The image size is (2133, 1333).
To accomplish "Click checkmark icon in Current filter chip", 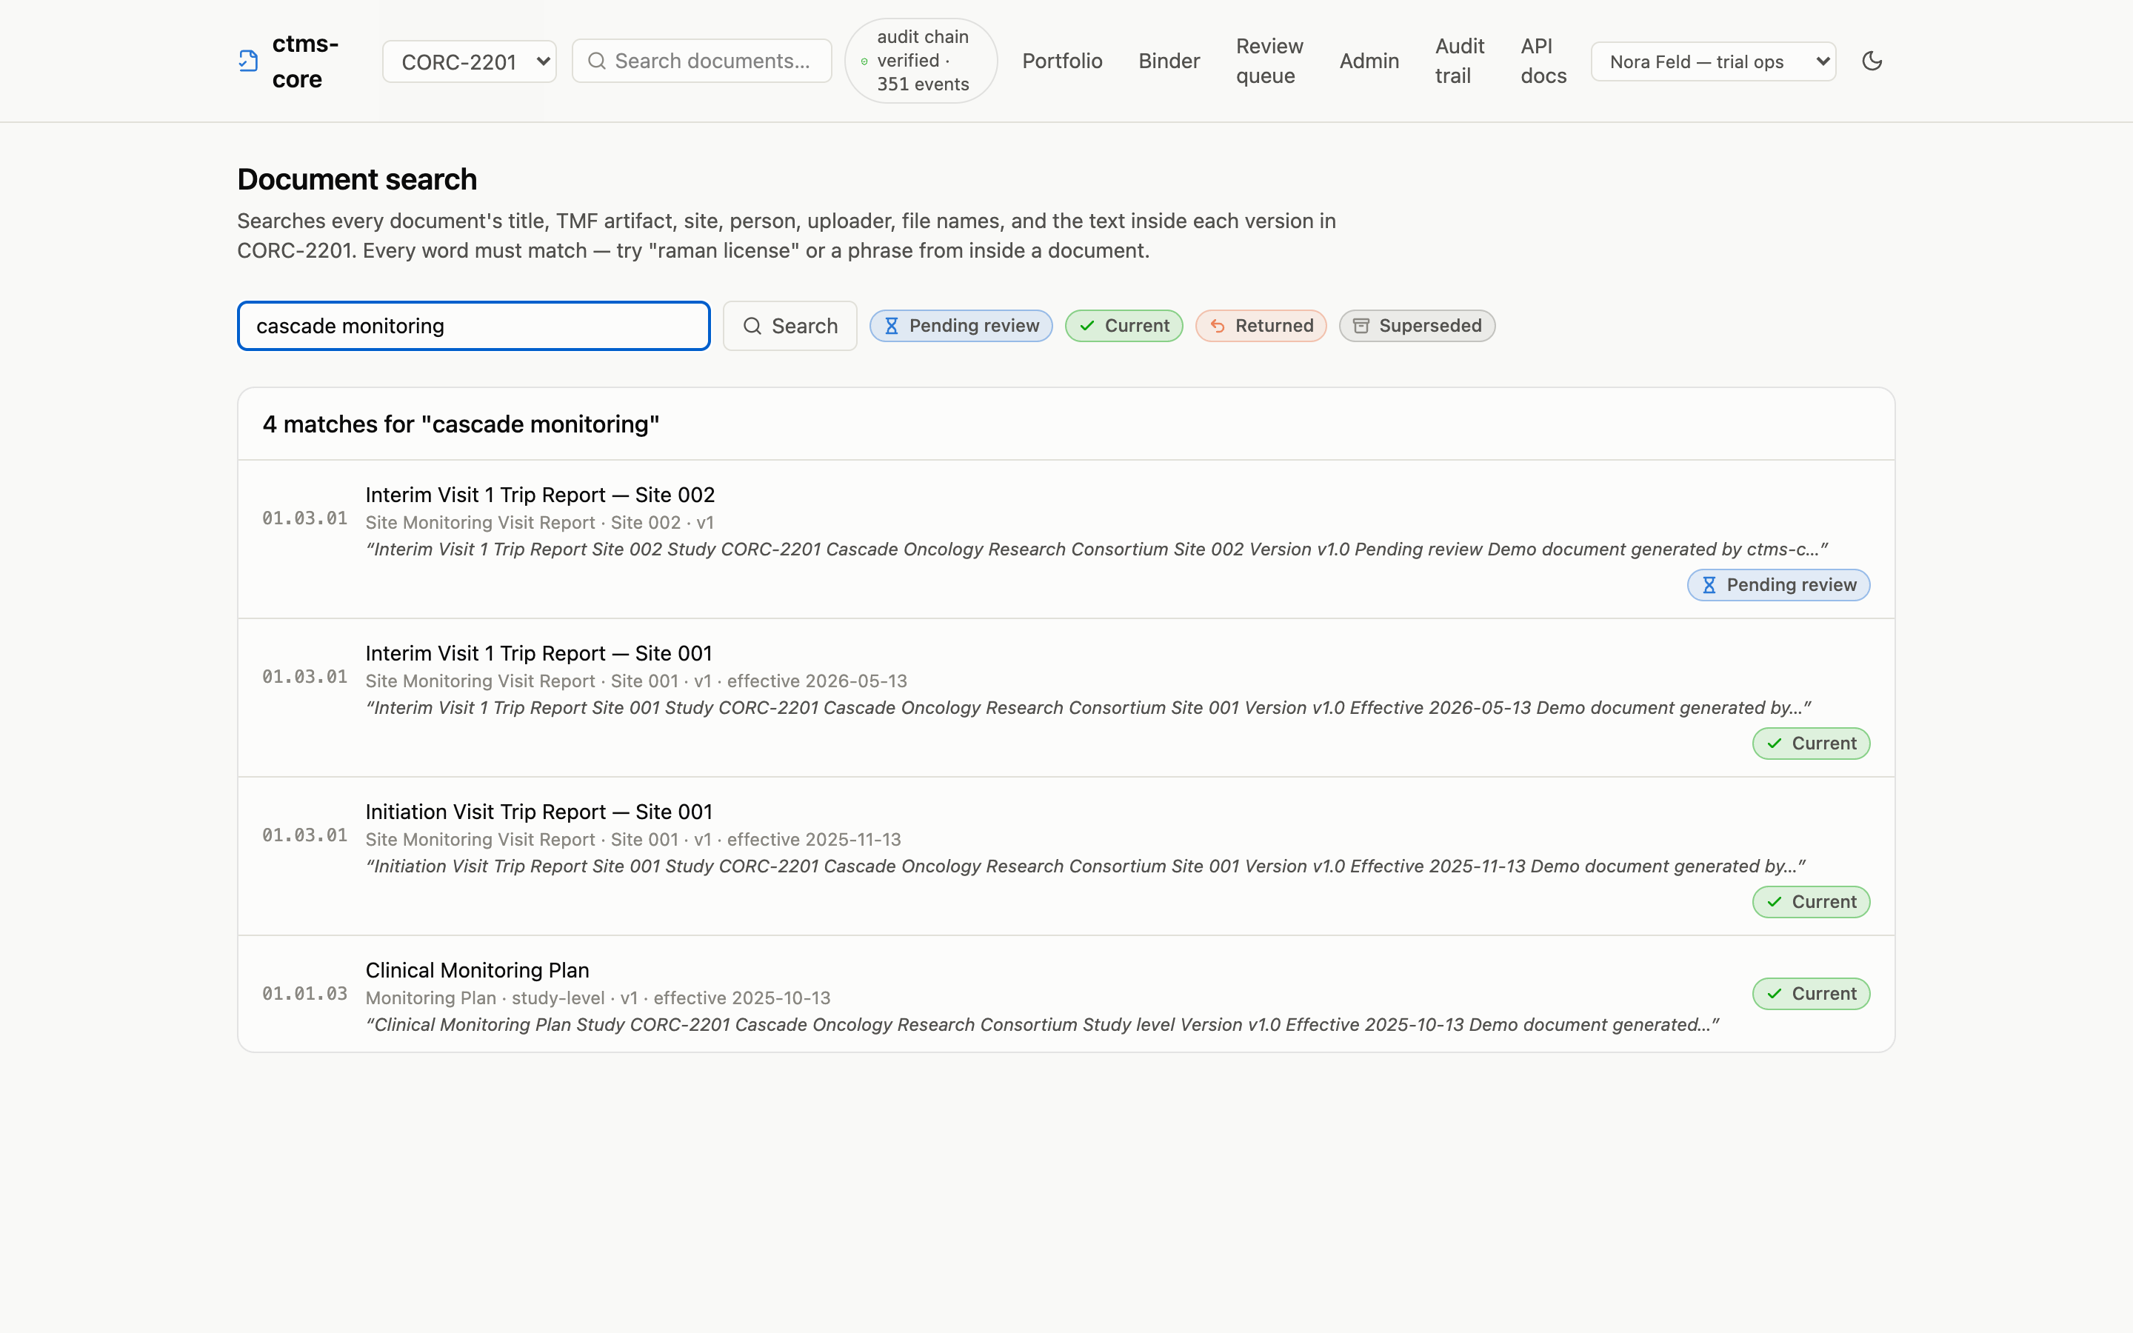I will pos(1088,326).
